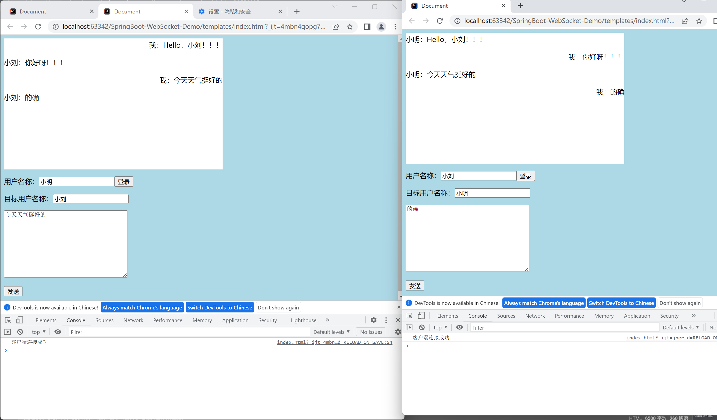Close the active Document tab in left browser

click(186, 11)
